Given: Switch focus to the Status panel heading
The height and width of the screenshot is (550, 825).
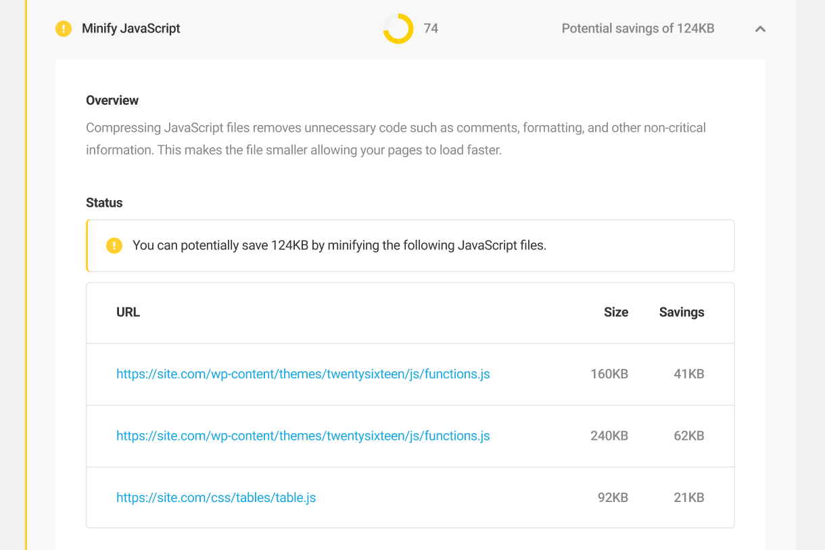Looking at the screenshot, I should [x=103, y=203].
